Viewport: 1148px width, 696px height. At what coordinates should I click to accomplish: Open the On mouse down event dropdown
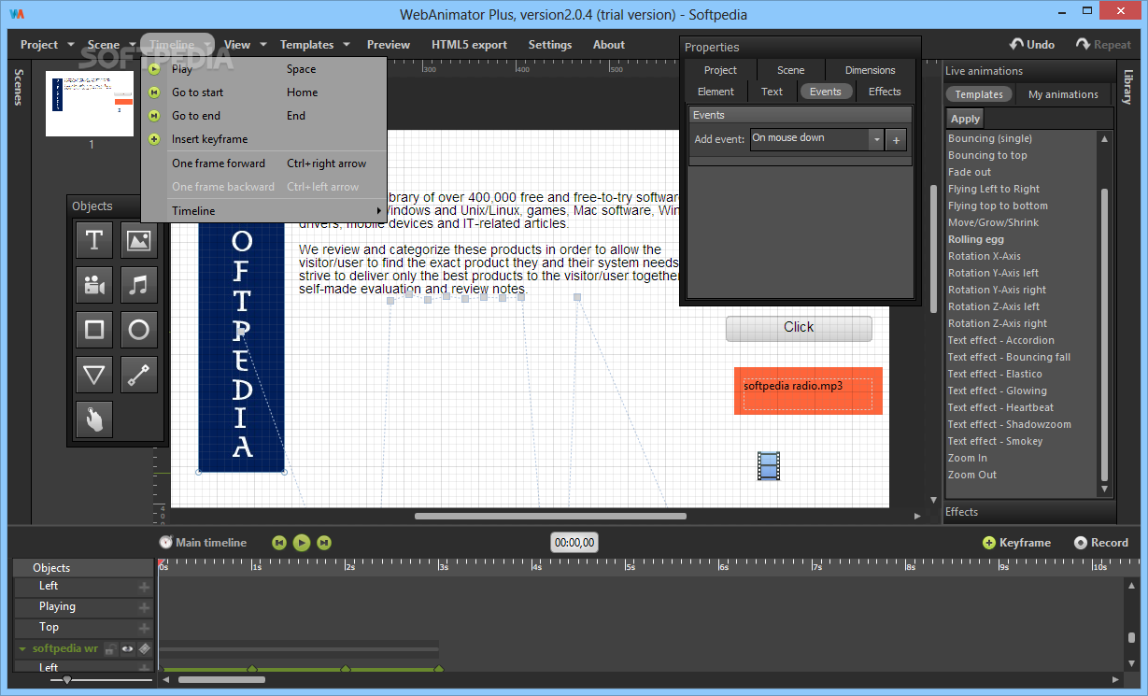tap(875, 139)
